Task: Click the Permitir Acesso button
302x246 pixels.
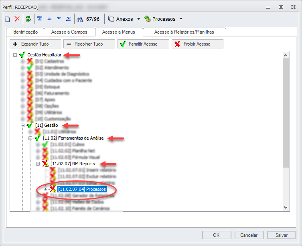Action: pos(143,44)
